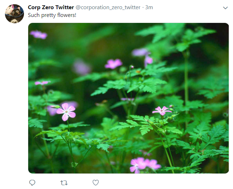
Task: Retweet the Corp Zero Twitter post
Action: (64, 183)
